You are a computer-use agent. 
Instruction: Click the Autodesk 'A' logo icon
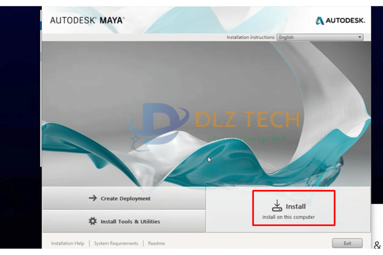320,20
